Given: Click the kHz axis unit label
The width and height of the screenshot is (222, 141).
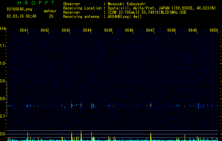Looking at the screenshot, I should click(x=3, y=29).
